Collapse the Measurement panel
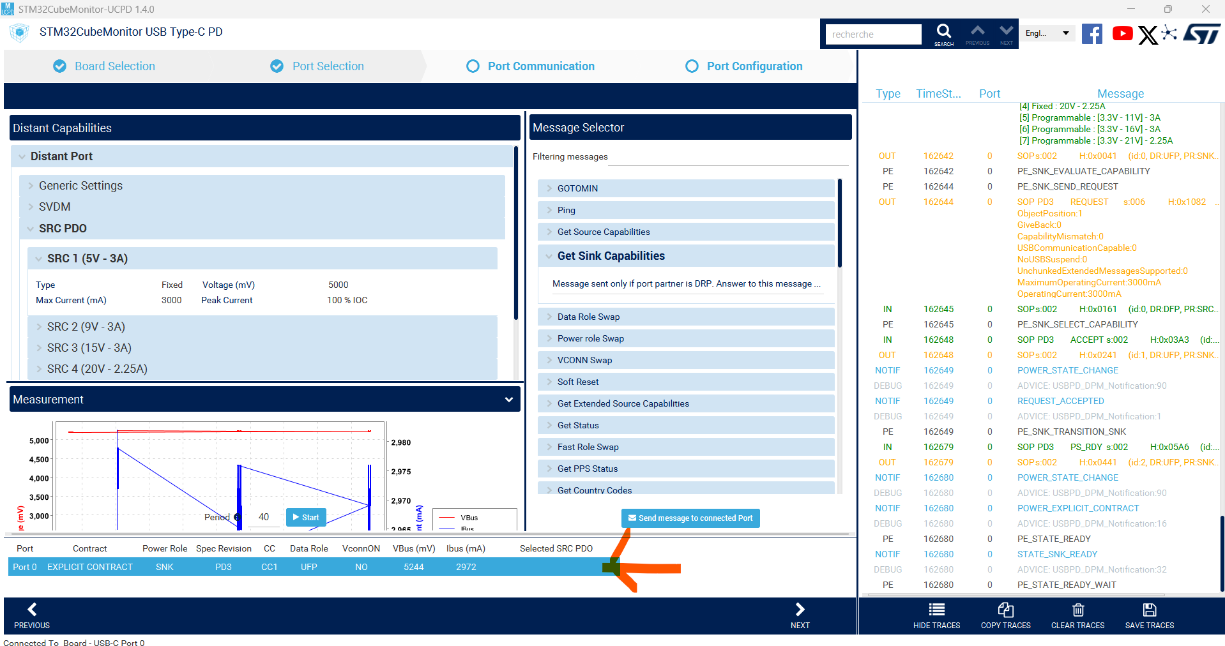1225x646 pixels. point(508,399)
